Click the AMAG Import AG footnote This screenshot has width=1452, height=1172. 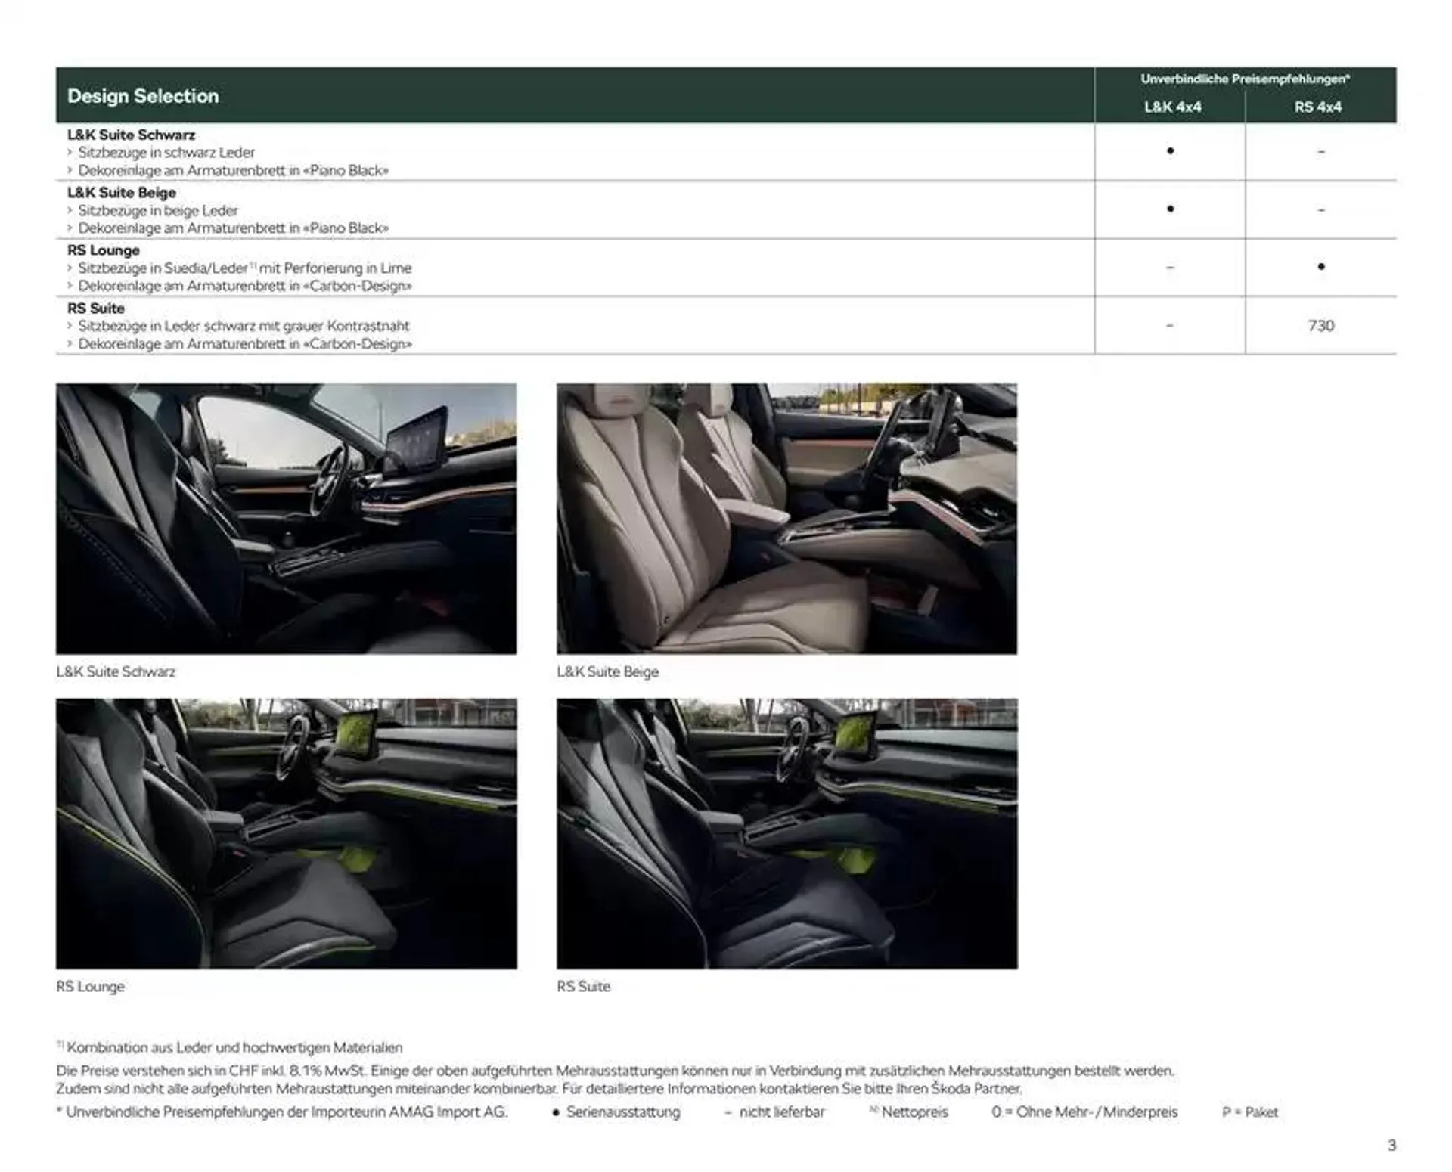(282, 1112)
